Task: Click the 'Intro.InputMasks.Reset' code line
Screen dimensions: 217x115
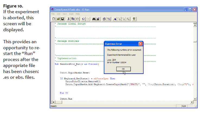Action: tap(75, 73)
